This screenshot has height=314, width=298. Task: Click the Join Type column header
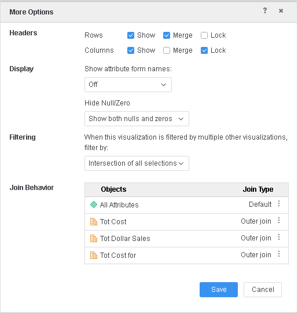click(258, 189)
